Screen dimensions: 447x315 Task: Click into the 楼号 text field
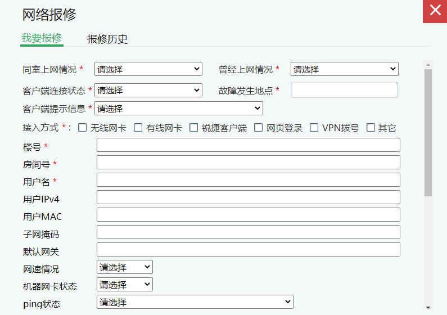(x=249, y=145)
